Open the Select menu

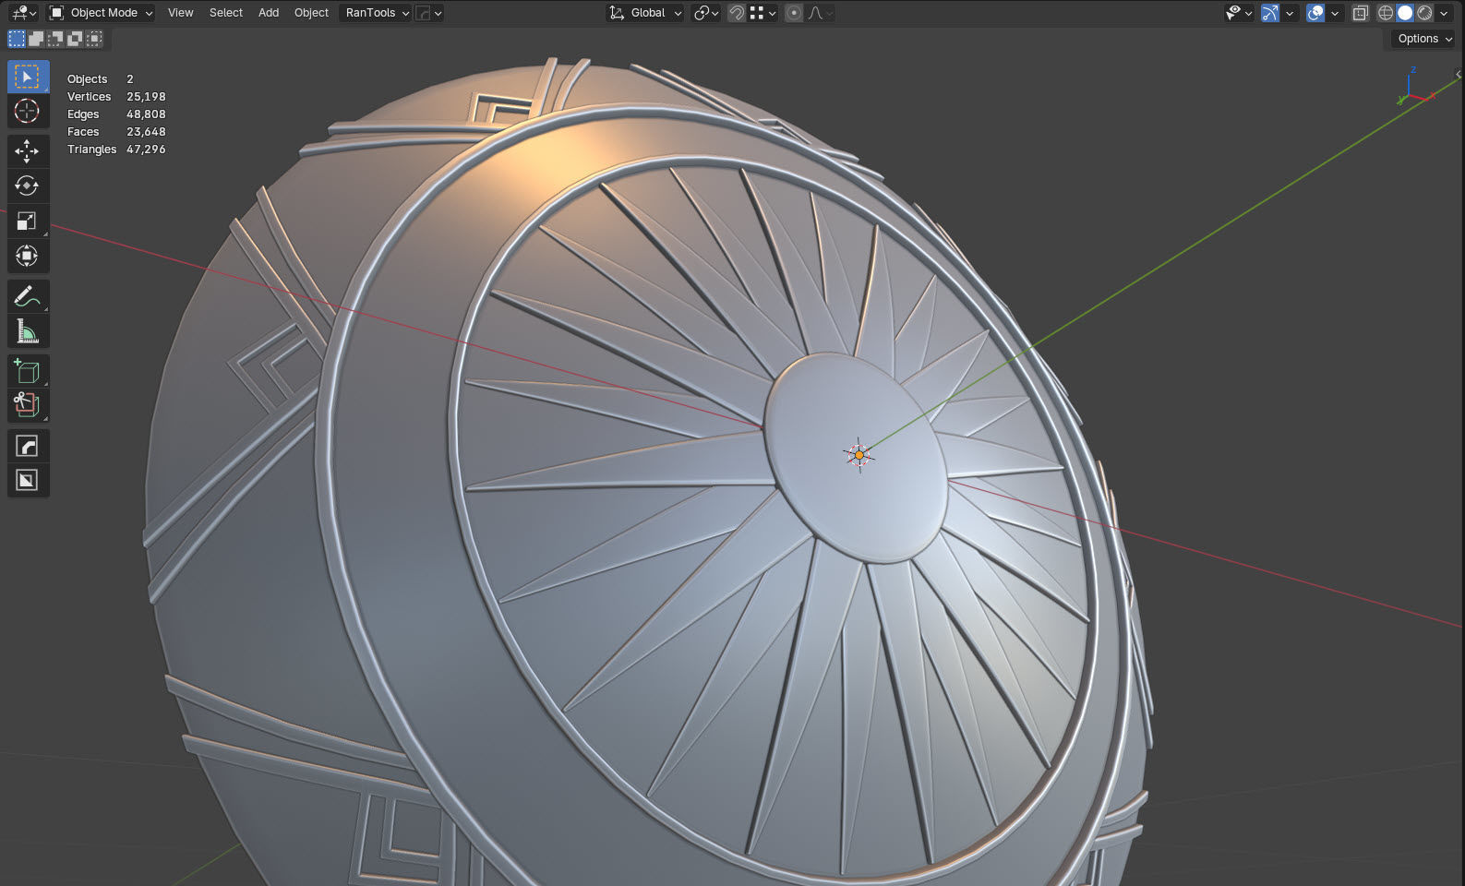[225, 13]
